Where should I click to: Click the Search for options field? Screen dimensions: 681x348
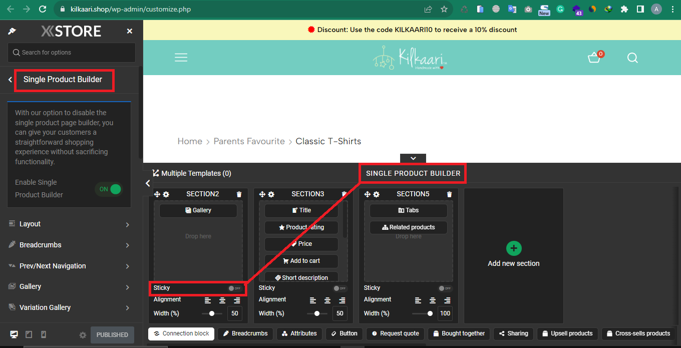coord(72,53)
